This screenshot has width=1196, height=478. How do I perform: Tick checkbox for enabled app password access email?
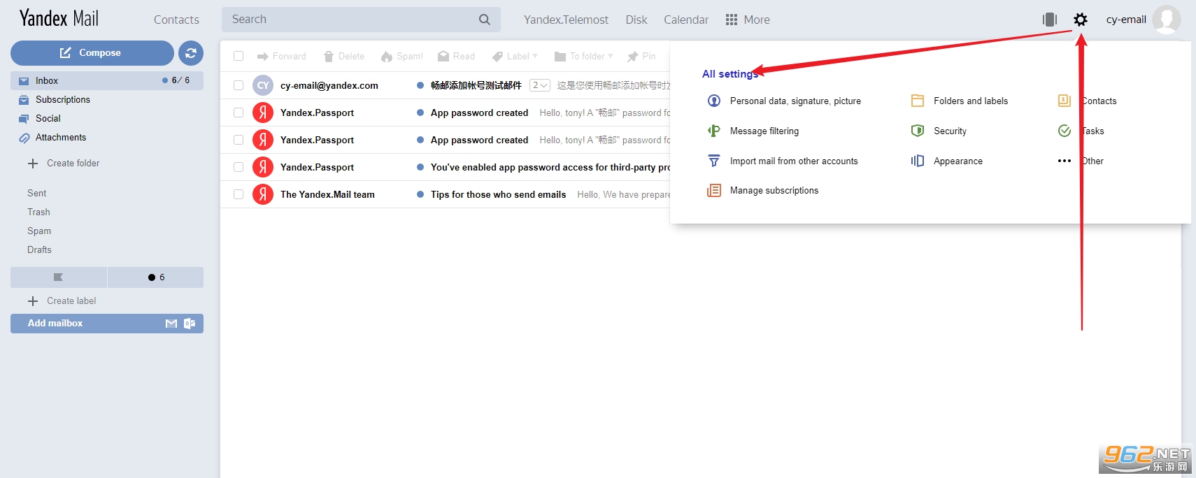(x=239, y=167)
